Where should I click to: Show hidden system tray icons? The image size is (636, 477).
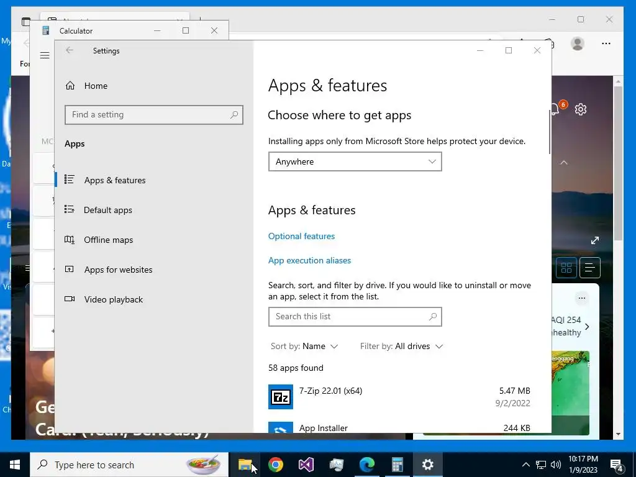(x=525, y=465)
